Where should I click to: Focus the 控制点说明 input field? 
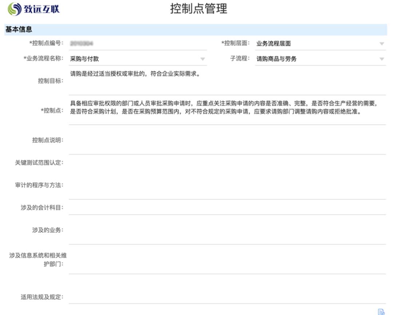point(227,140)
